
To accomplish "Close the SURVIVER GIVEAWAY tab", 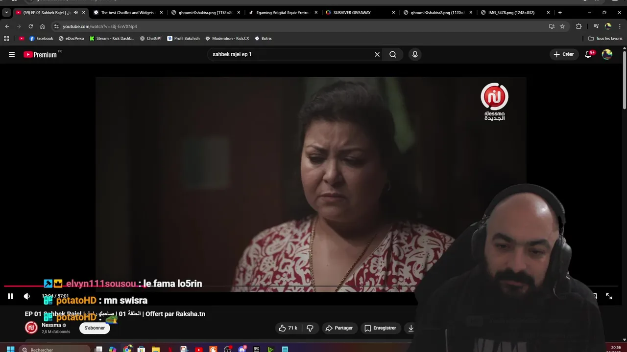I will click(393, 12).
